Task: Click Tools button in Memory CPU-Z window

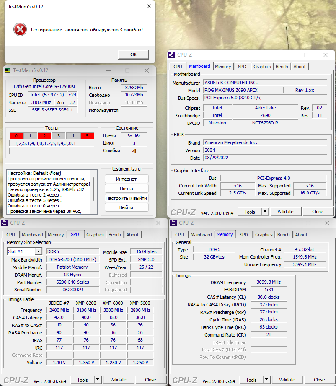Action: (251, 380)
